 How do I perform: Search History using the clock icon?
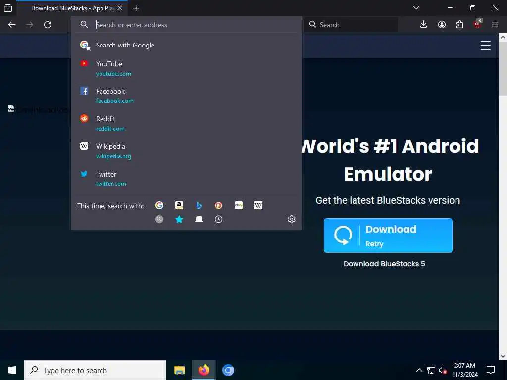click(218, 219)
